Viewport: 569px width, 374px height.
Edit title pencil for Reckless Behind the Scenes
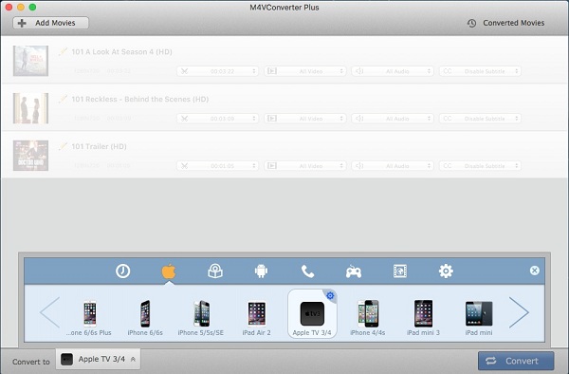pos(64,99)
